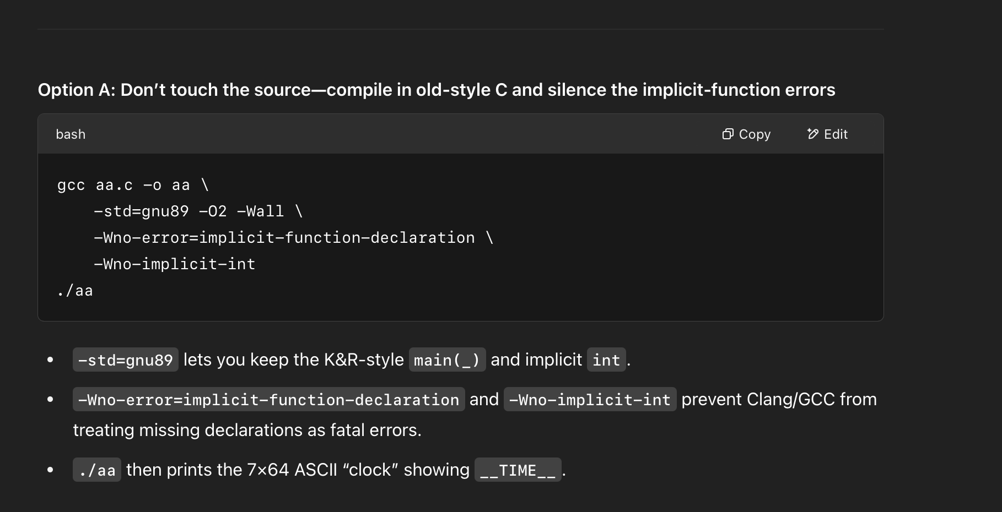Click the main(_) inline code chip
This screenshot has height=512, width=1002.
447,360
